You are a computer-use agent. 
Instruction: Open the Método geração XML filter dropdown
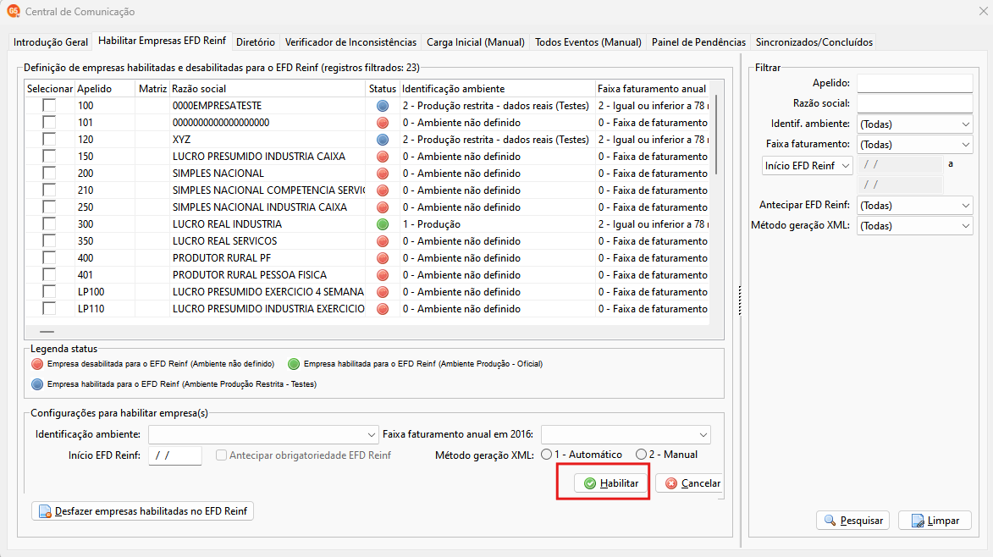tap(914, 225)
